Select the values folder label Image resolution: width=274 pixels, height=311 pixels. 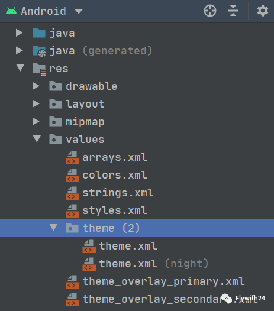[85, 139]
